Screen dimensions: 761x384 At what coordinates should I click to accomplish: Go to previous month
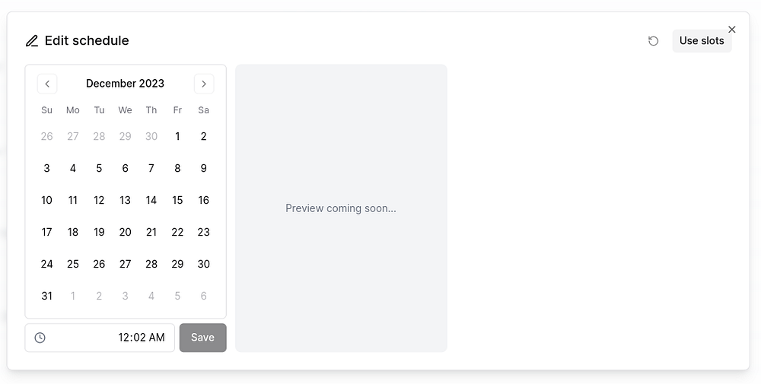47,84
